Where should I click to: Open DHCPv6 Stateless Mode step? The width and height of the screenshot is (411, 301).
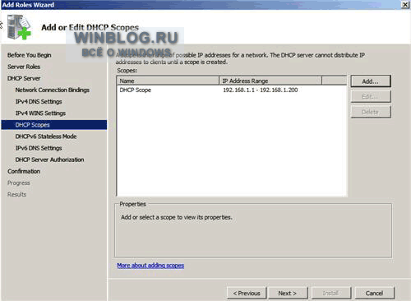click(46, 137)
